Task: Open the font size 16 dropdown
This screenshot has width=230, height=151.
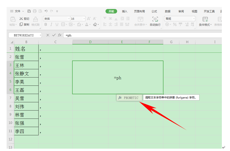Action: [x=84, y=19]
